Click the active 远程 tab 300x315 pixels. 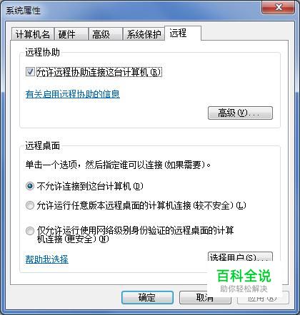pyautogui.click(x=183, y=33)
